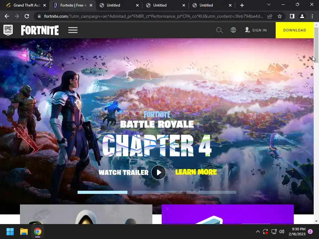
Task: Click the fortnite.com address bar
Action: click(x=154, y=16)
